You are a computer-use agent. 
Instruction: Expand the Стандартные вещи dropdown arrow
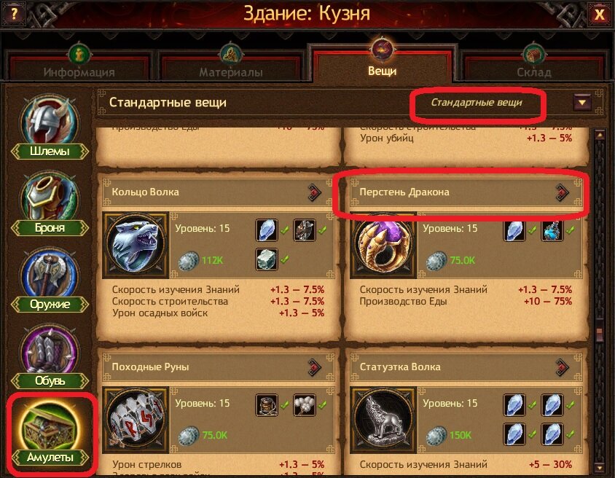tap(582, 103)
